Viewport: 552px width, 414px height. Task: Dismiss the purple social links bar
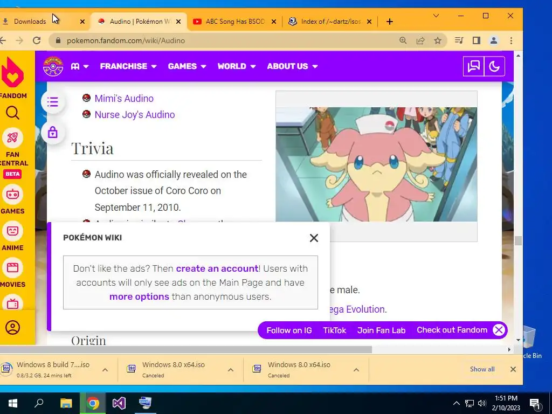499,330
